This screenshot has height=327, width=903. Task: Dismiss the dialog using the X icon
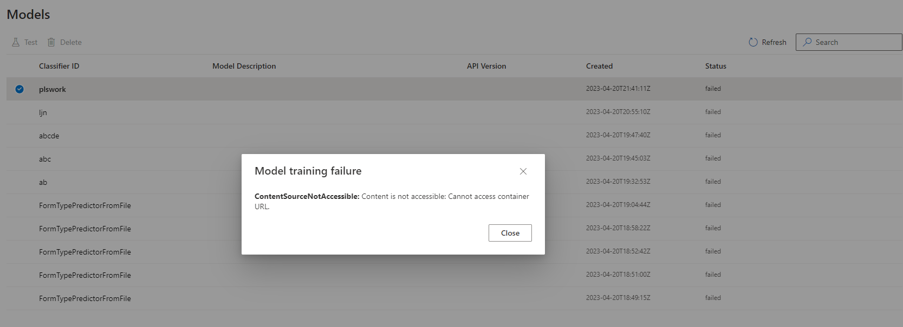(x=523, y=171)
